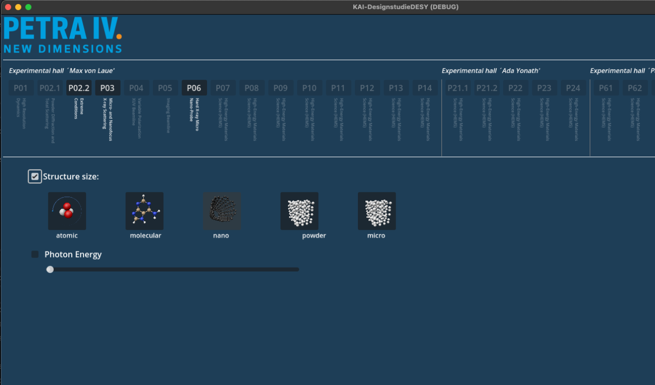Select beamline P11
The width and height of the screenshot is (655, 385).
[338, 88]
